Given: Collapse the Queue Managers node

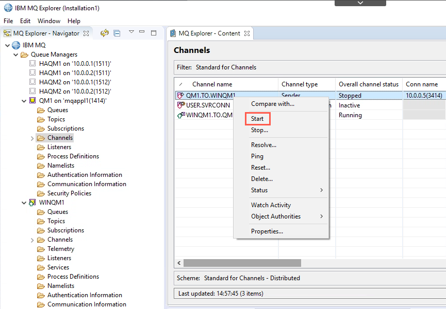Looking at the screenshot, I should [x=15, y=55].
